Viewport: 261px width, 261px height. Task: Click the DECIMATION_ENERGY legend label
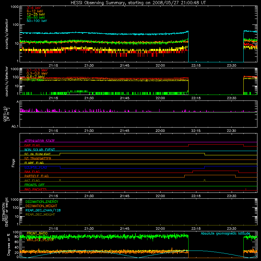pyautogui.click(x=42, y=202)
